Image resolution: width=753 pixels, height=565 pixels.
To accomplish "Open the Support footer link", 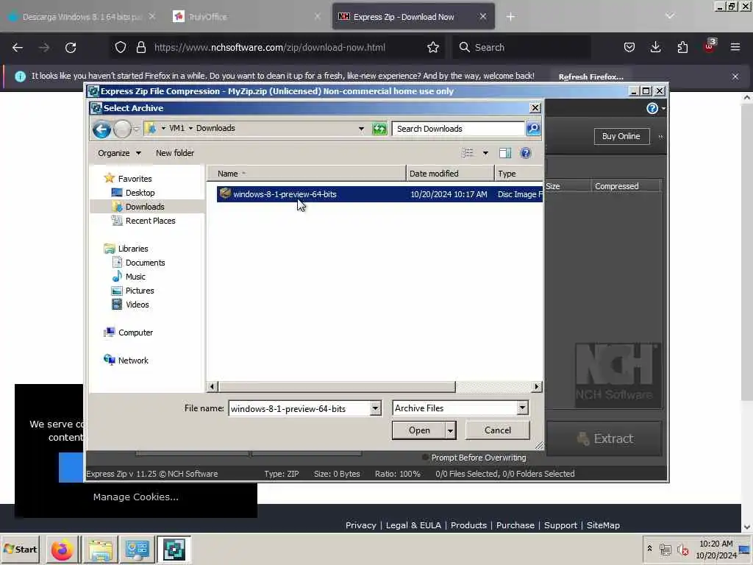I will pos(560,525).
